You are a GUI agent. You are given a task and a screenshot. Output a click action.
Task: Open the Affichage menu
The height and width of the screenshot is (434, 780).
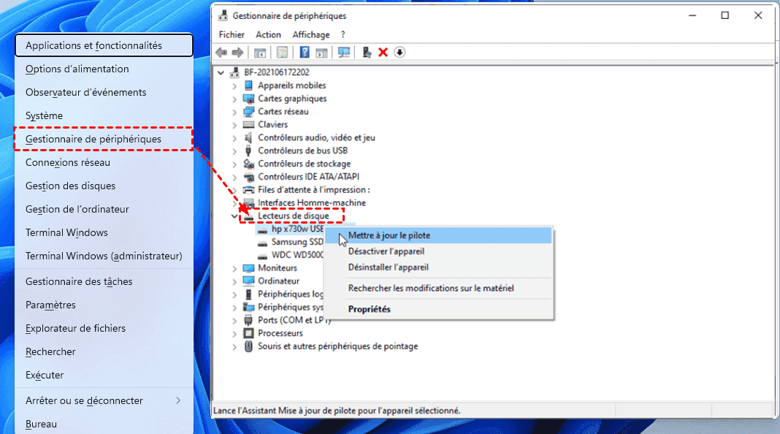[x=311, y=34]
